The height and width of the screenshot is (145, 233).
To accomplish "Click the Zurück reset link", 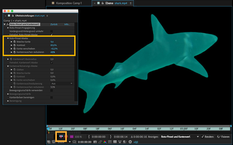I will (54, 24).
